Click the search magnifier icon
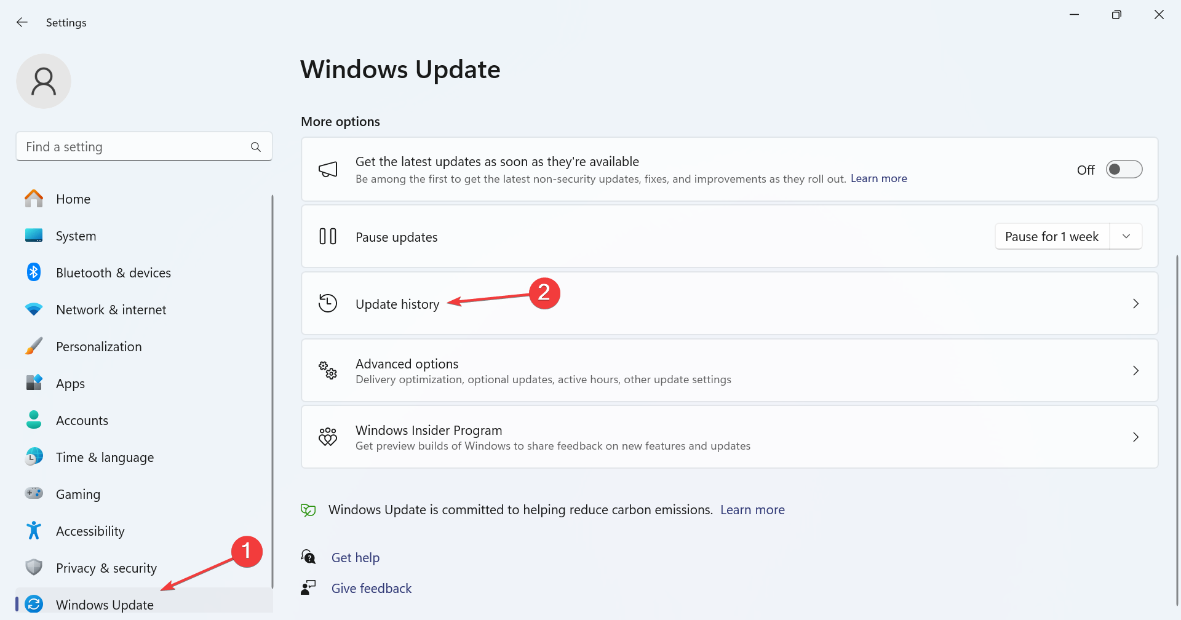Screen dimensions: 1181x620 coord(256,147)
